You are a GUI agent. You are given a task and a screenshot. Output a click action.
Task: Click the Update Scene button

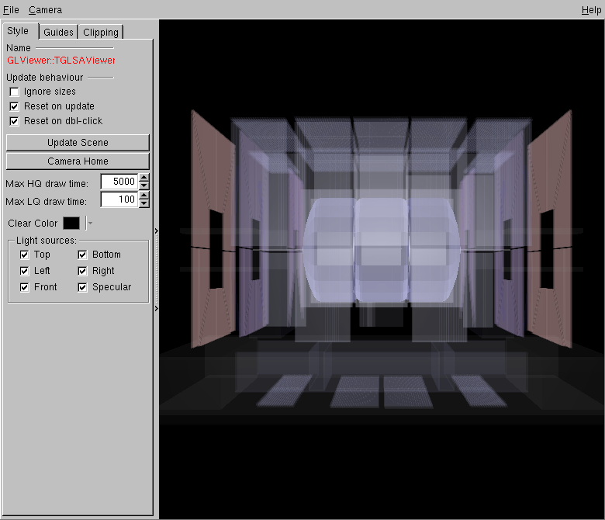pos(78,143)
